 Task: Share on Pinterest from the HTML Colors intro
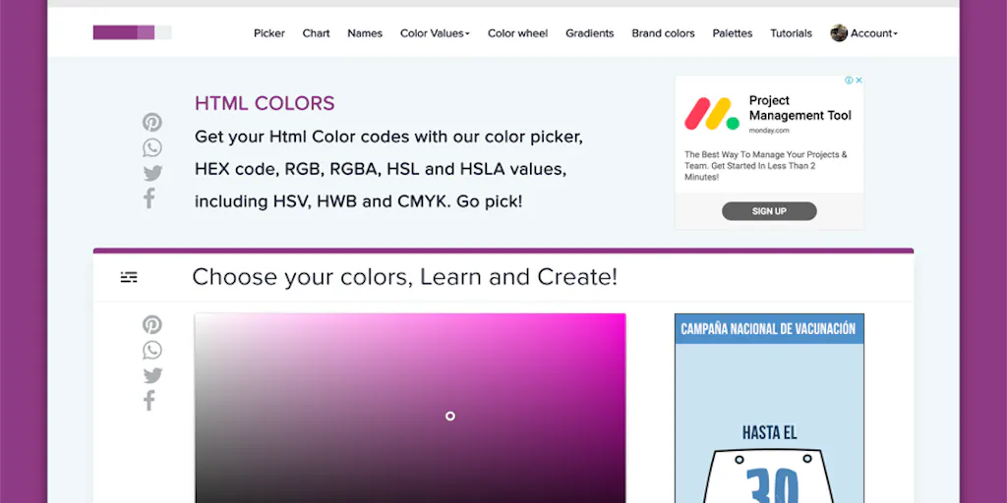(x=152, y=123)
